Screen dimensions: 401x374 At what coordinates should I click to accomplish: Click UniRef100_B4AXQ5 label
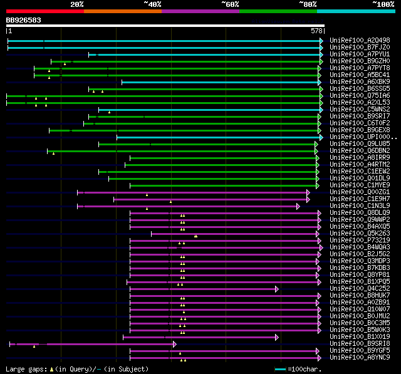(x=360, y=227)
